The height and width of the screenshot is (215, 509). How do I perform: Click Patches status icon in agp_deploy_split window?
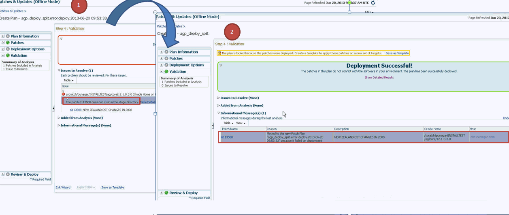coord(166,58)
